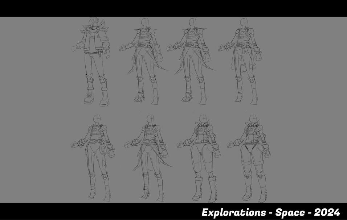
Task: Click the top-left sketch with spiky hair
Action: tap(94, 62)
